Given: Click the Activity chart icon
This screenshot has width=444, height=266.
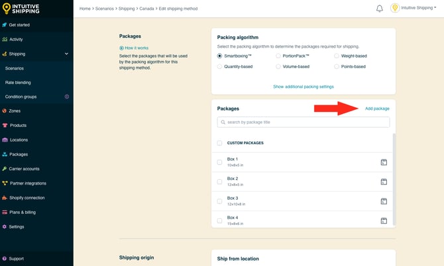Looking at the screenshot, I should click(5, 39).
